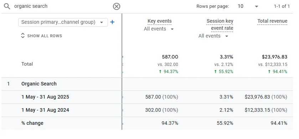Open All events dropdown under Key events
This screenshot has height=139, width=299.
[x=159, y=29]
